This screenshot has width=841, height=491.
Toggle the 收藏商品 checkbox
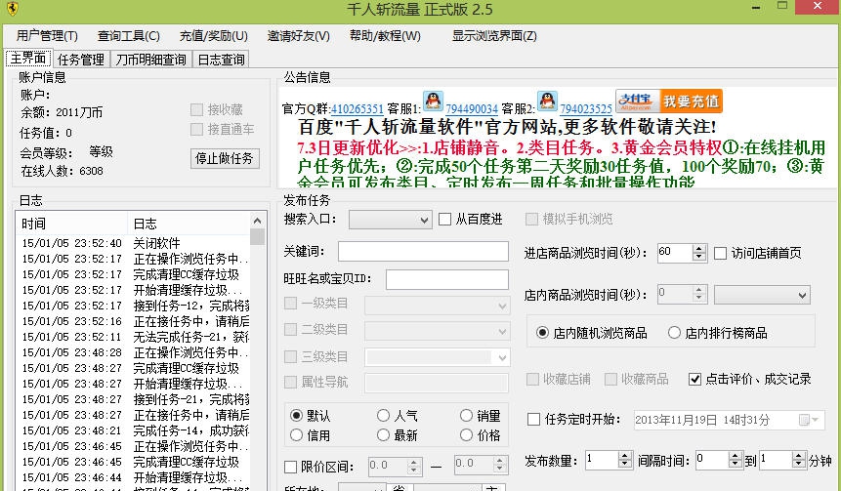pyautogui.click(x=610, y=379)
